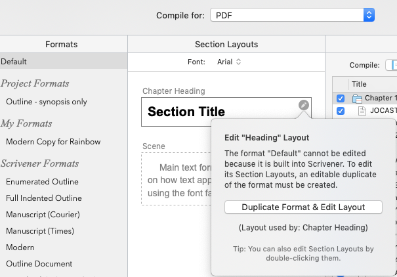Click the Title column header
397x277 pixels.
click(359, 84)
